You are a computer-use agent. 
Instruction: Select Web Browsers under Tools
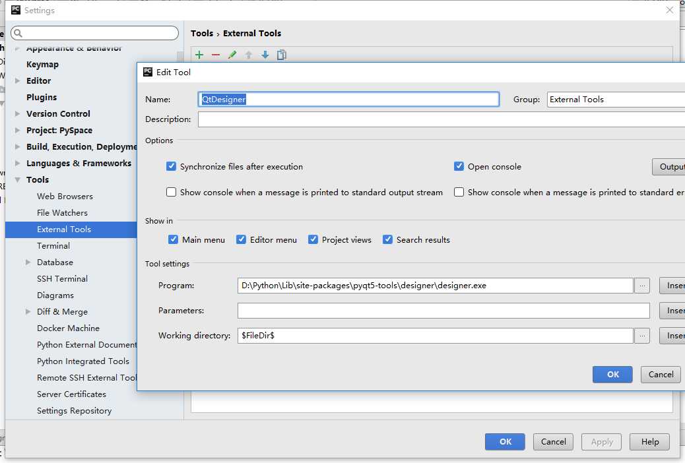click(x=65, y=197)
